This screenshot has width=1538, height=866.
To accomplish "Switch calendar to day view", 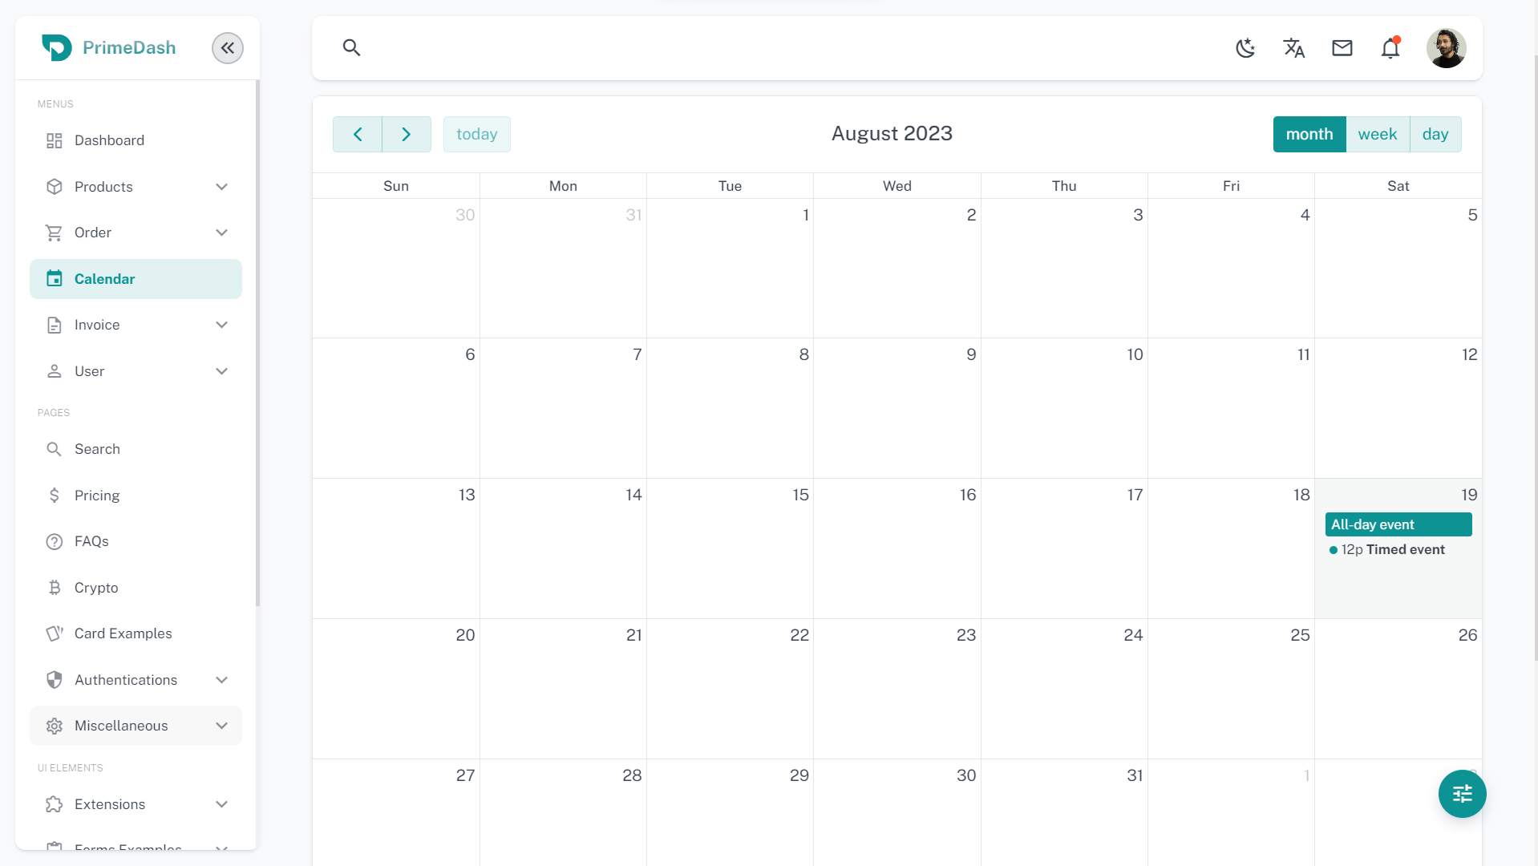I will (1435, 134).
